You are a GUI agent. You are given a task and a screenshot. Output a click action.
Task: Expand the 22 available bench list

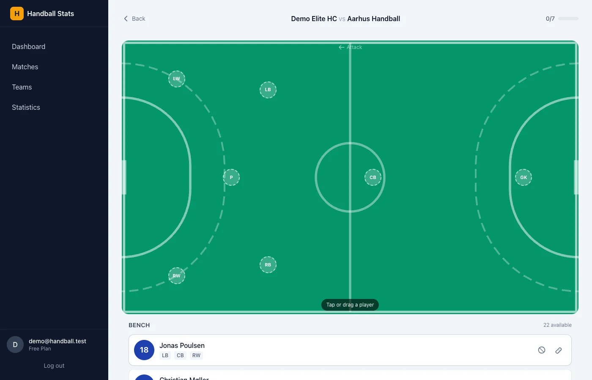[557, 325]
